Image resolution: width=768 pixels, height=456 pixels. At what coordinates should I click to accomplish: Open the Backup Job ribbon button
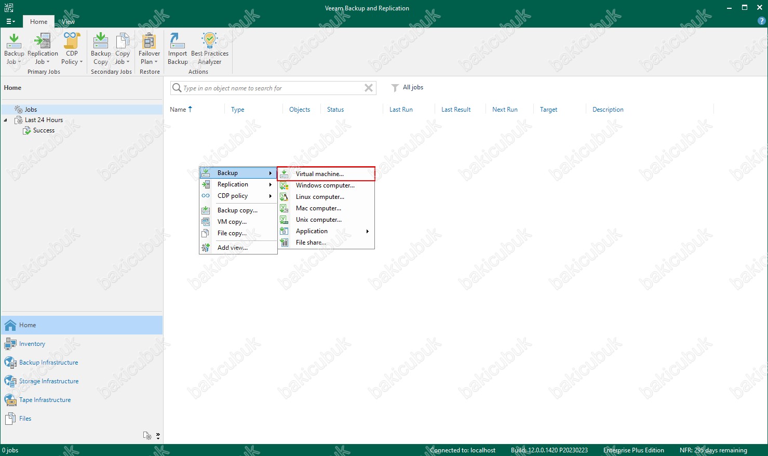pyautogui.click(x=14, y=49)
